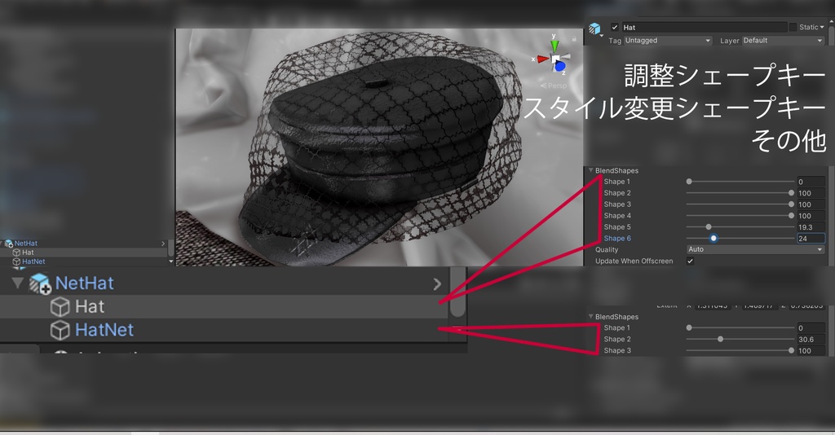
Task: Click the Shape 5 label
Action: coord(617,227)
